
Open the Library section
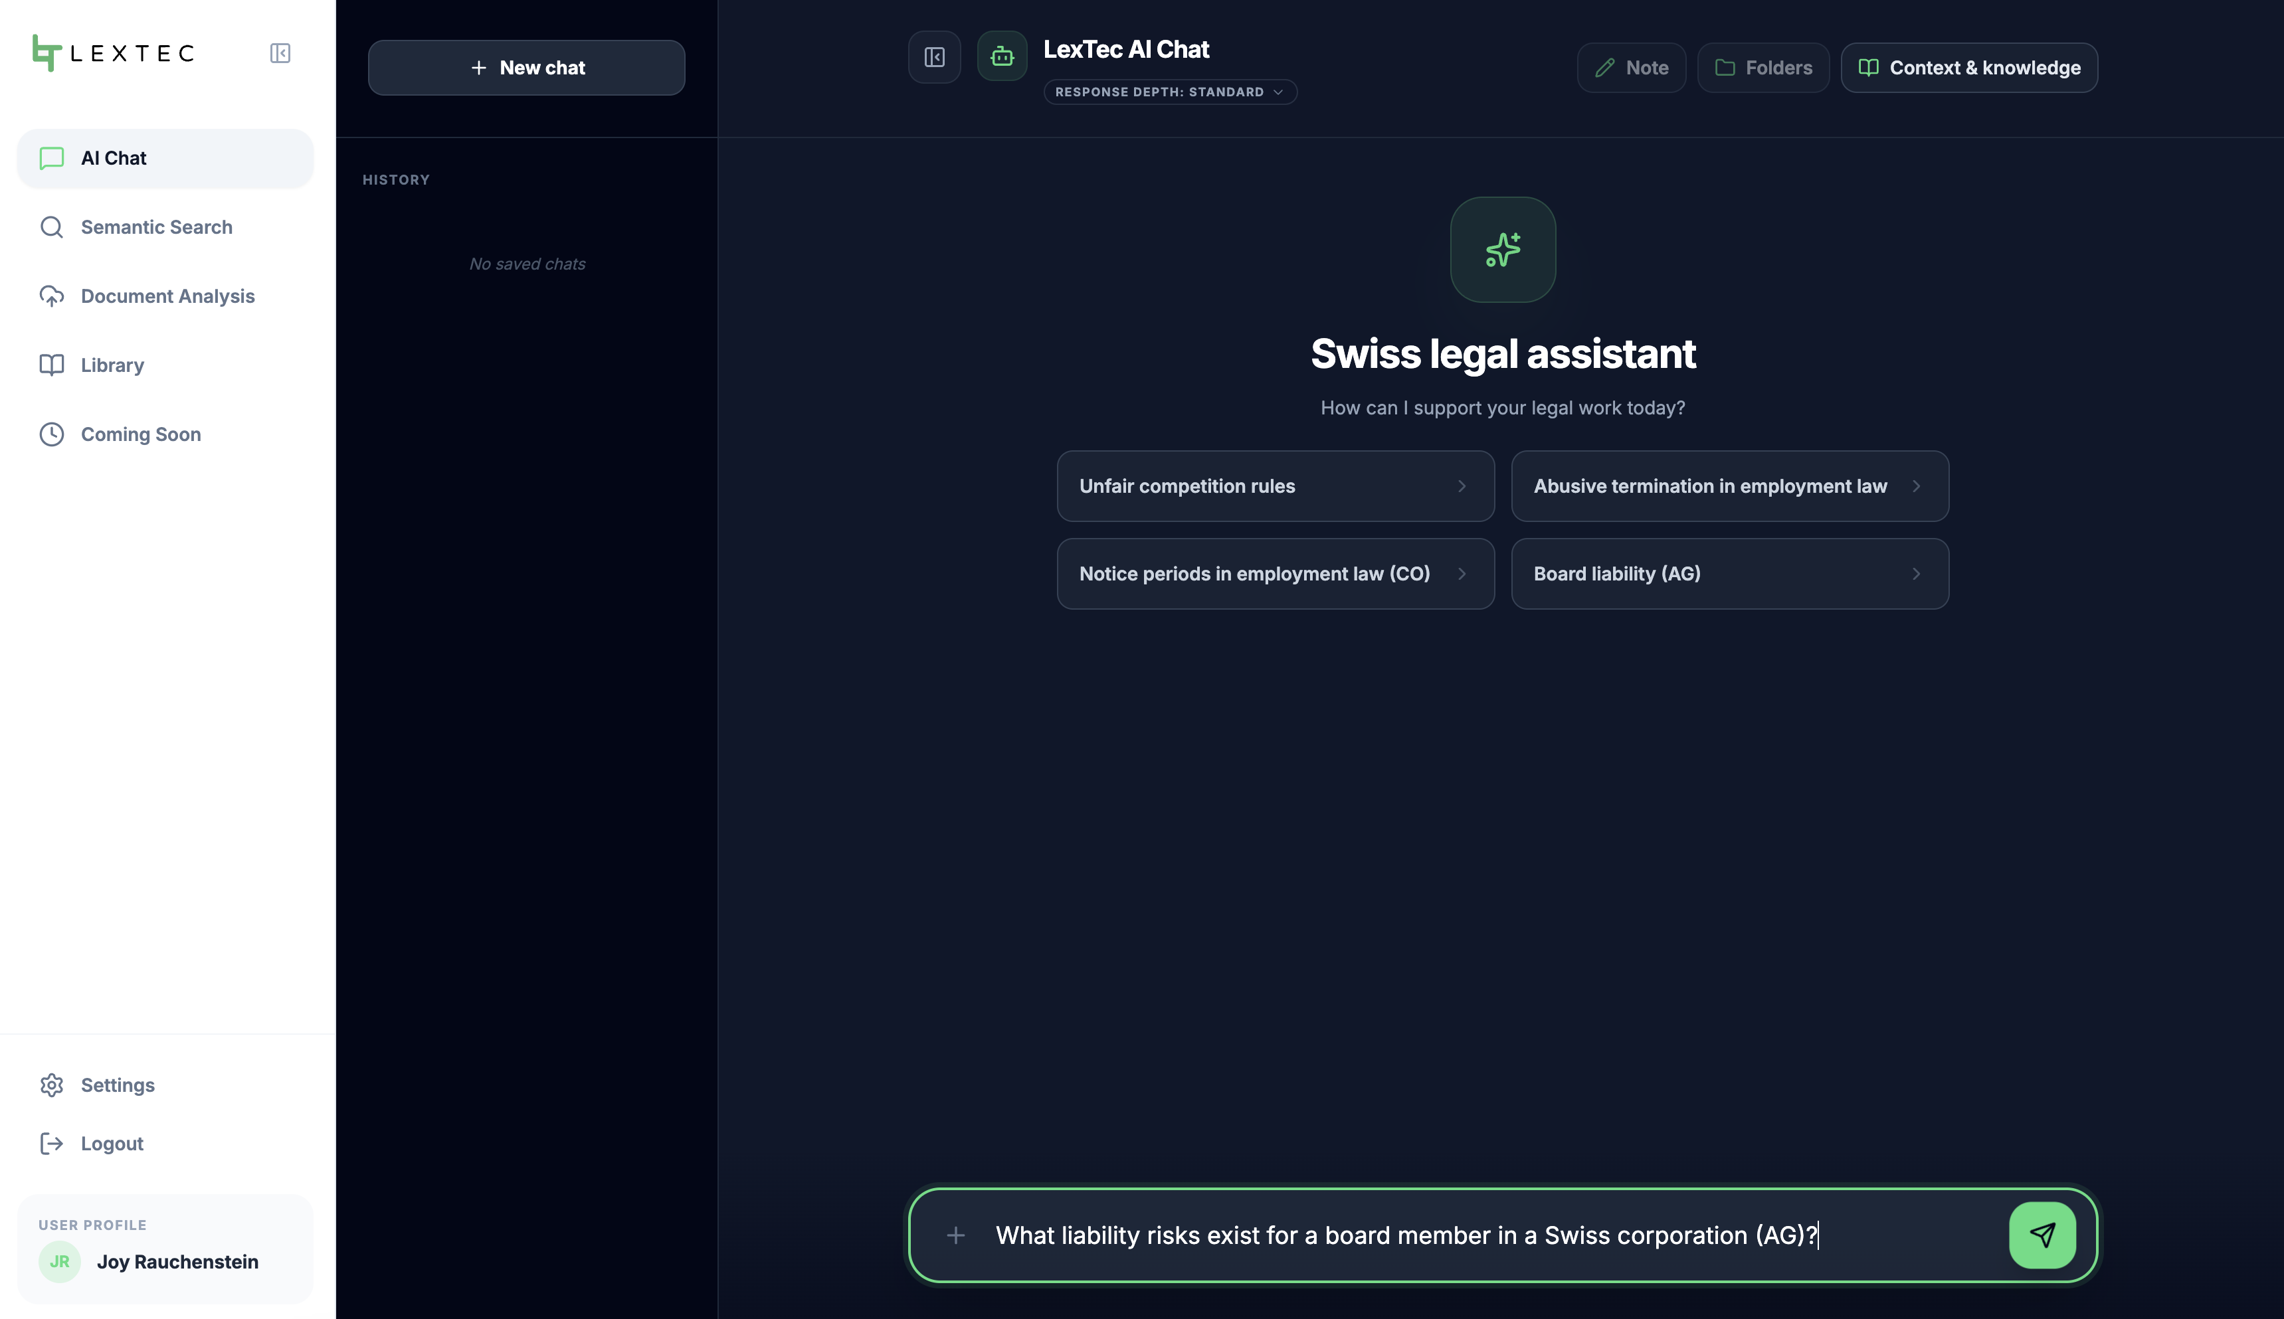[x=165, y=365]
